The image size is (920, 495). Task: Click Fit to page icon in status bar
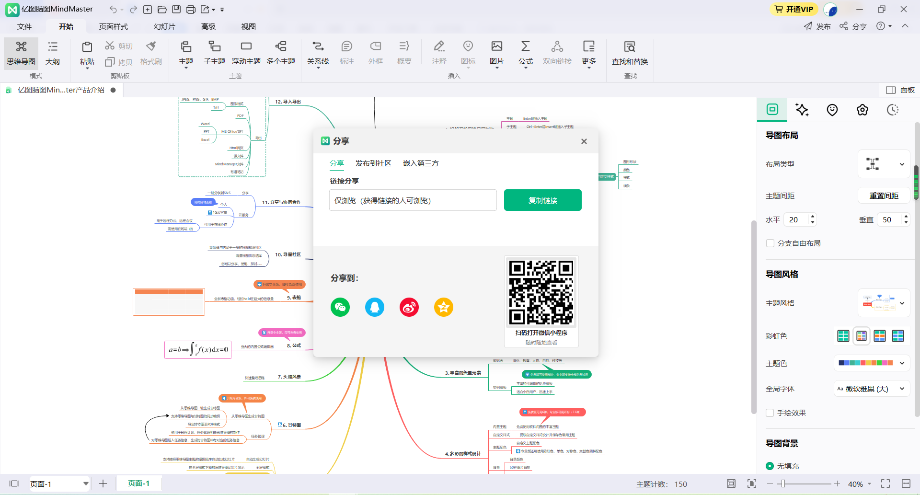(x=731, y=483)
